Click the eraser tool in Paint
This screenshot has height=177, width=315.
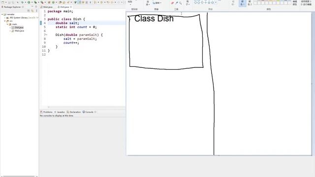click(x=172, y=3)
